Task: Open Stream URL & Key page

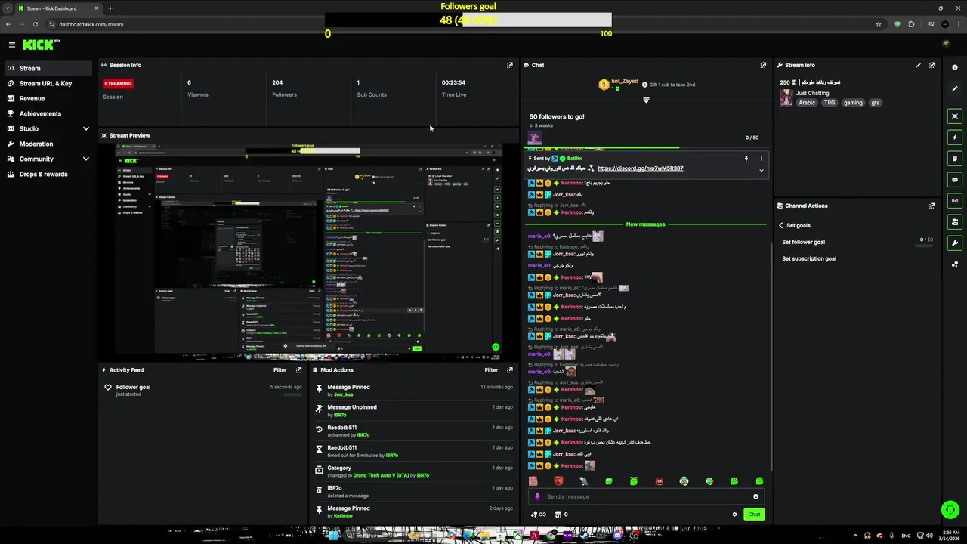Action: [49, 83]
